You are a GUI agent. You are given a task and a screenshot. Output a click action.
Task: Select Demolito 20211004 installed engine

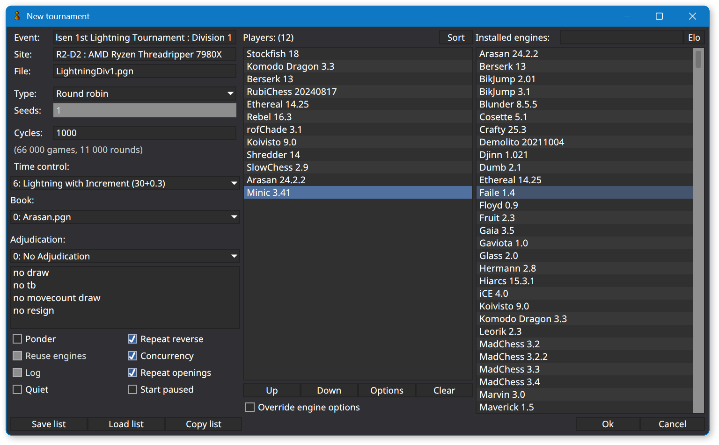click(585, 142)
